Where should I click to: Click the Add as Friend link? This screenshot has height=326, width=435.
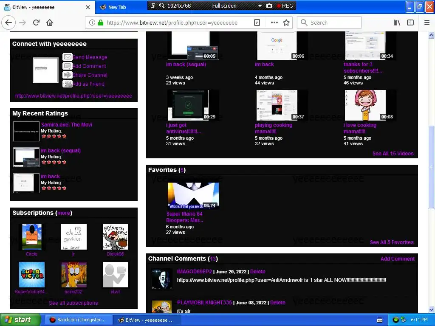click(x=88, y=84)
